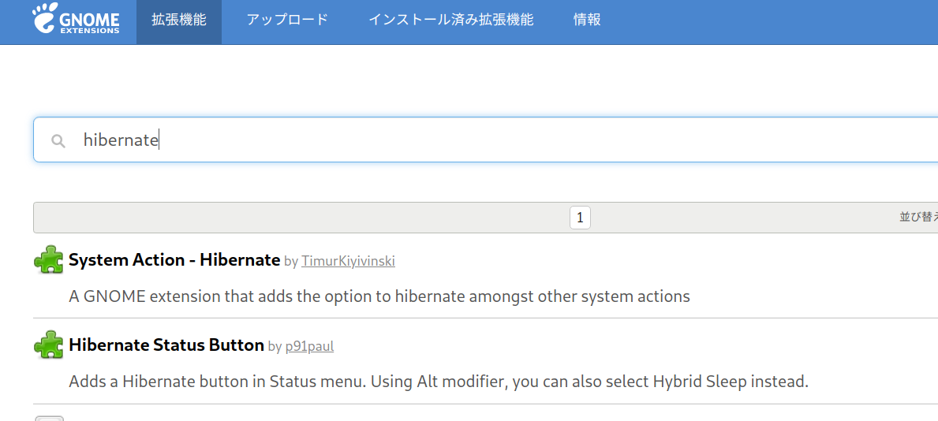Click the gray pagination bar
The height and width of the screenshot is (421, 938).
(x=316, y=218)
